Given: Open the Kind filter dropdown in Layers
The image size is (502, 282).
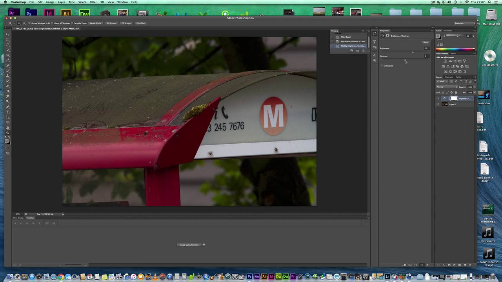Looking at the screenshot, I should [442, 81].
